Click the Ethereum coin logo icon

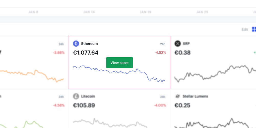click(x=76, y=44)
